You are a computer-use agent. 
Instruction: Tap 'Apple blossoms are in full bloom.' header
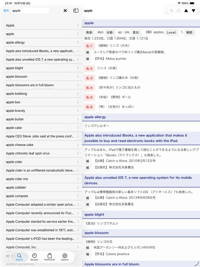pos(141,264)
